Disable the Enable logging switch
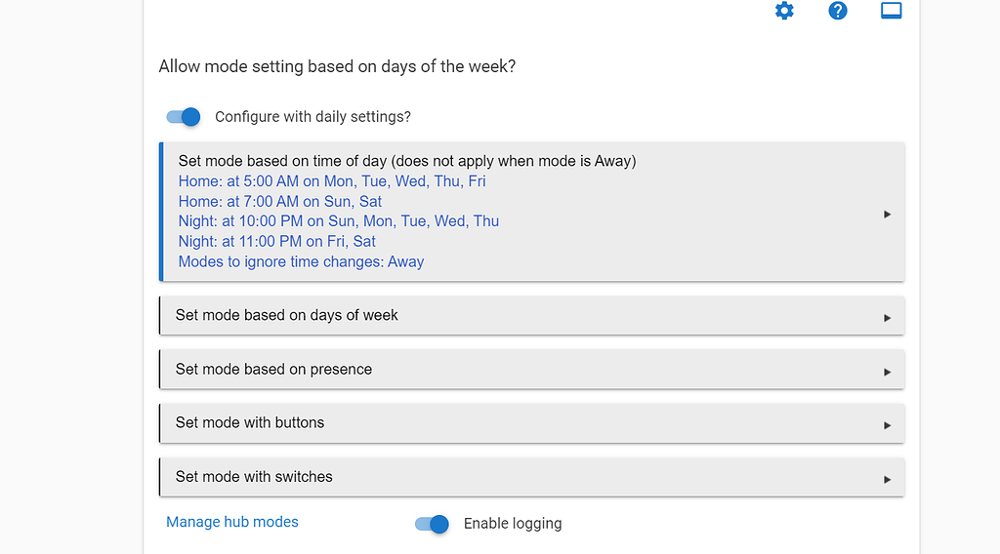This screenshot has height=554, width=1000. pyautogui.click(x=432, y=524)
